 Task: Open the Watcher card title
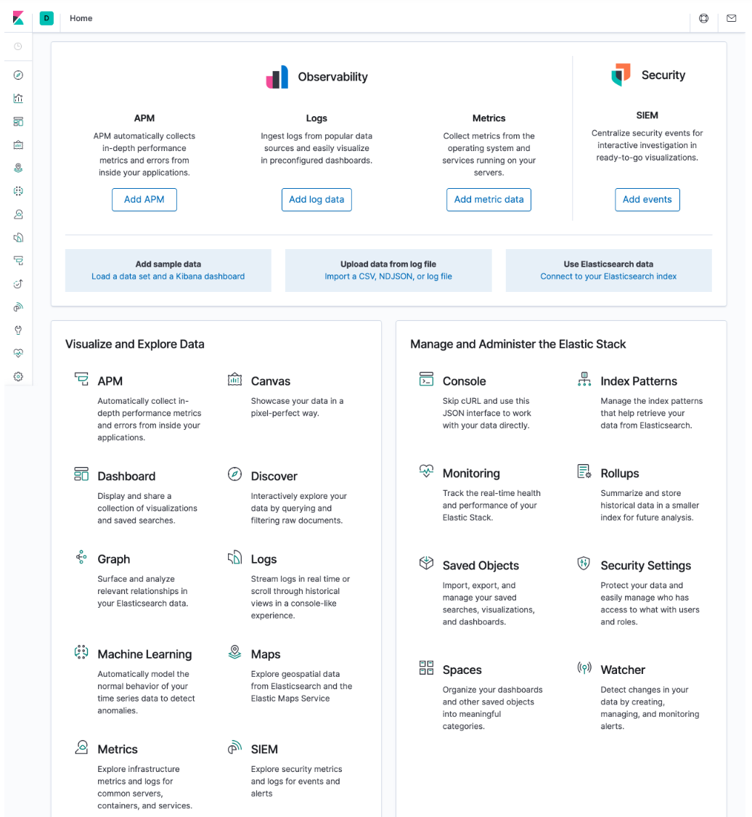(x=623, y=670)
